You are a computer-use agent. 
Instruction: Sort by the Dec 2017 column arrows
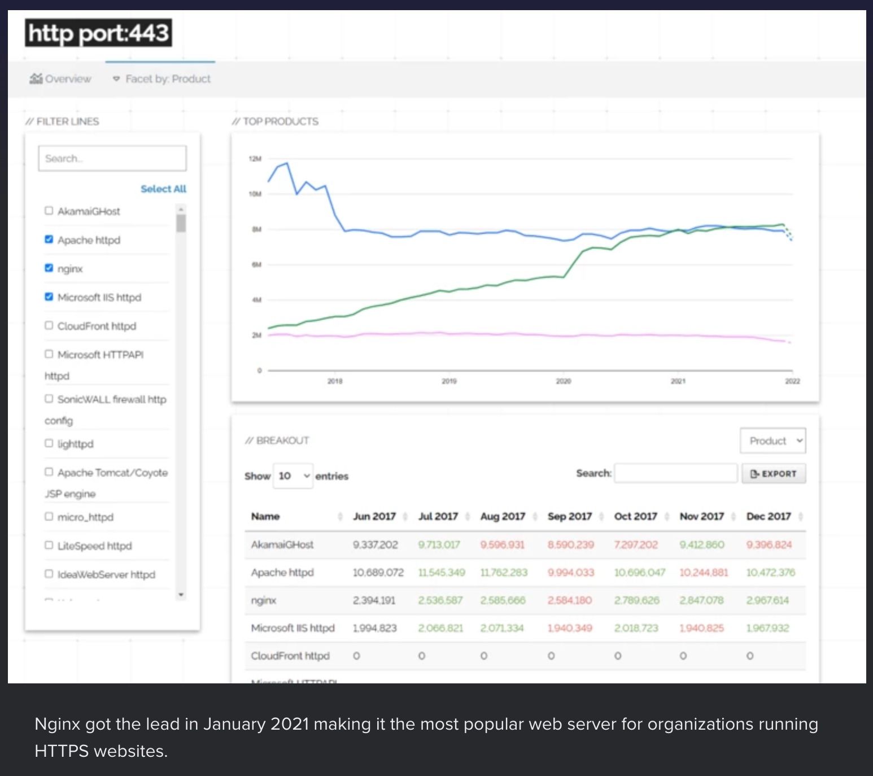click(x=801, y=517)
